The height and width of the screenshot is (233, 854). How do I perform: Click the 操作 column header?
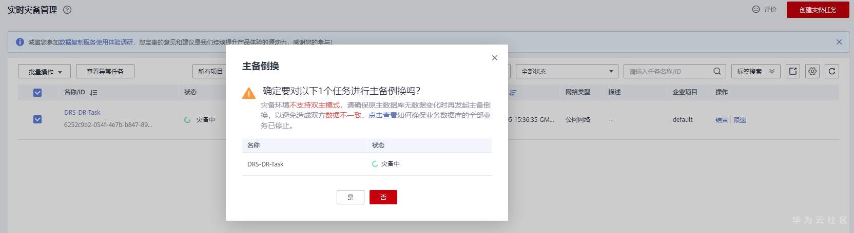click(x=722, y=92)
